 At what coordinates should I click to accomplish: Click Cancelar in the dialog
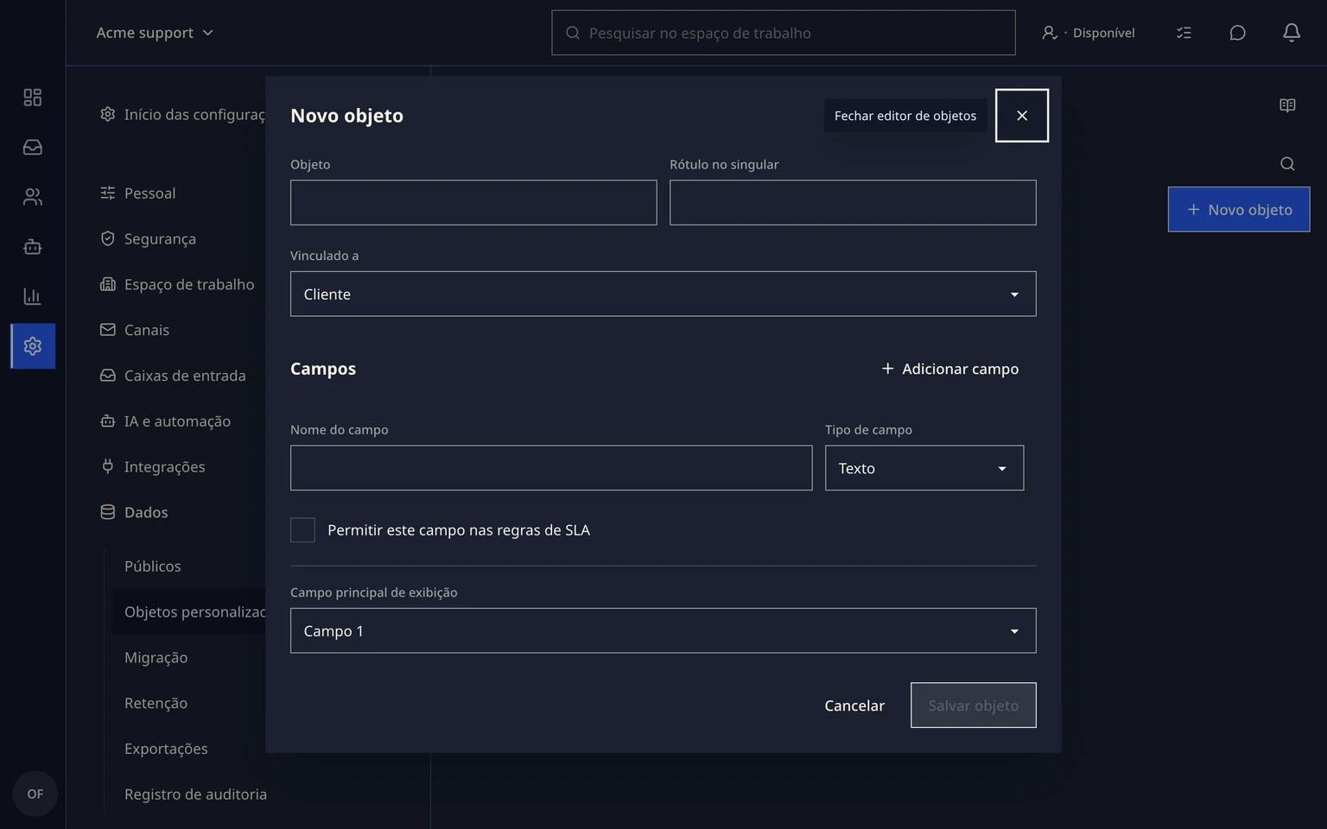[854, 706]
